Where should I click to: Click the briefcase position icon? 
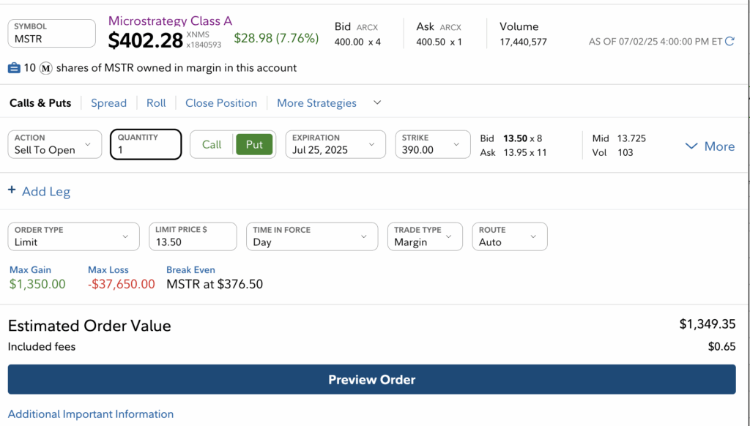(x=14, y=68)
